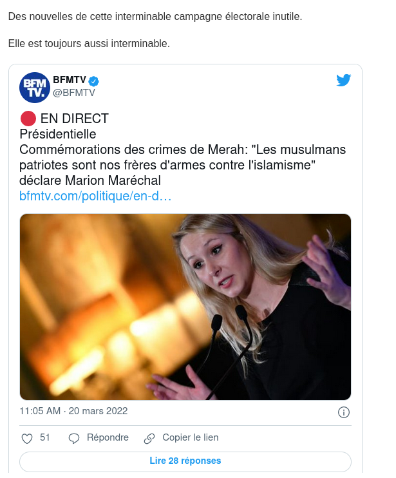Click the Twitter bird logo icon
The height and width of the screenshot is (478, 396).
pyautogui.click(x=344, y=80)
